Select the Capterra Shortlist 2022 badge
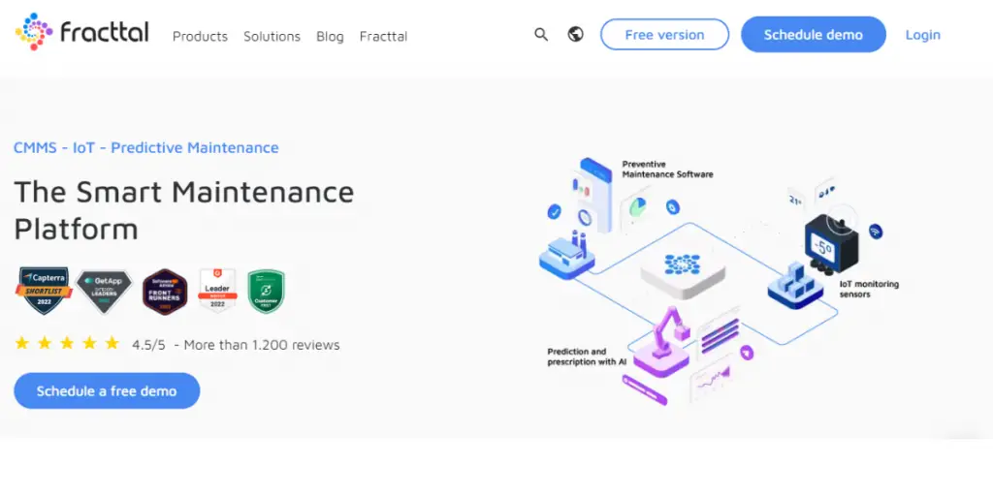993x496 pixels. (44, 291)
